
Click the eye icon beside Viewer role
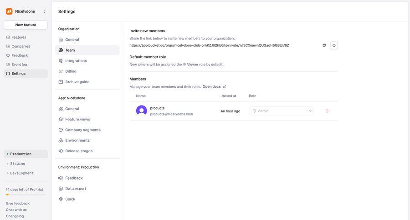click(x=184, y=65)
